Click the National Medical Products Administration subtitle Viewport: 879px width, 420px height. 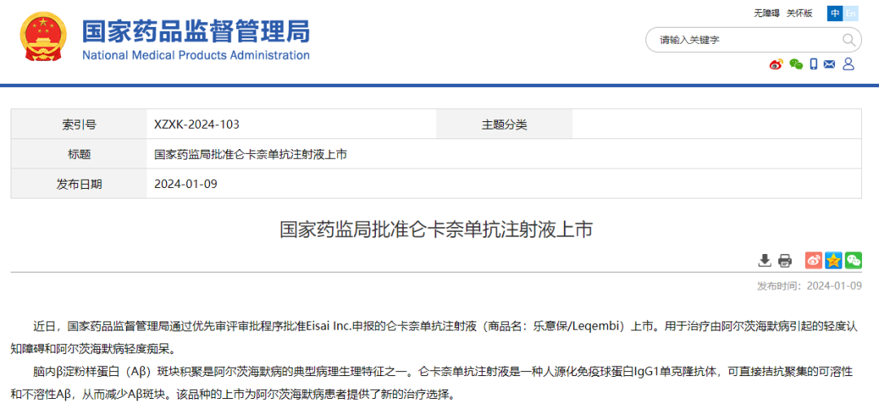[x=195, y=55]
